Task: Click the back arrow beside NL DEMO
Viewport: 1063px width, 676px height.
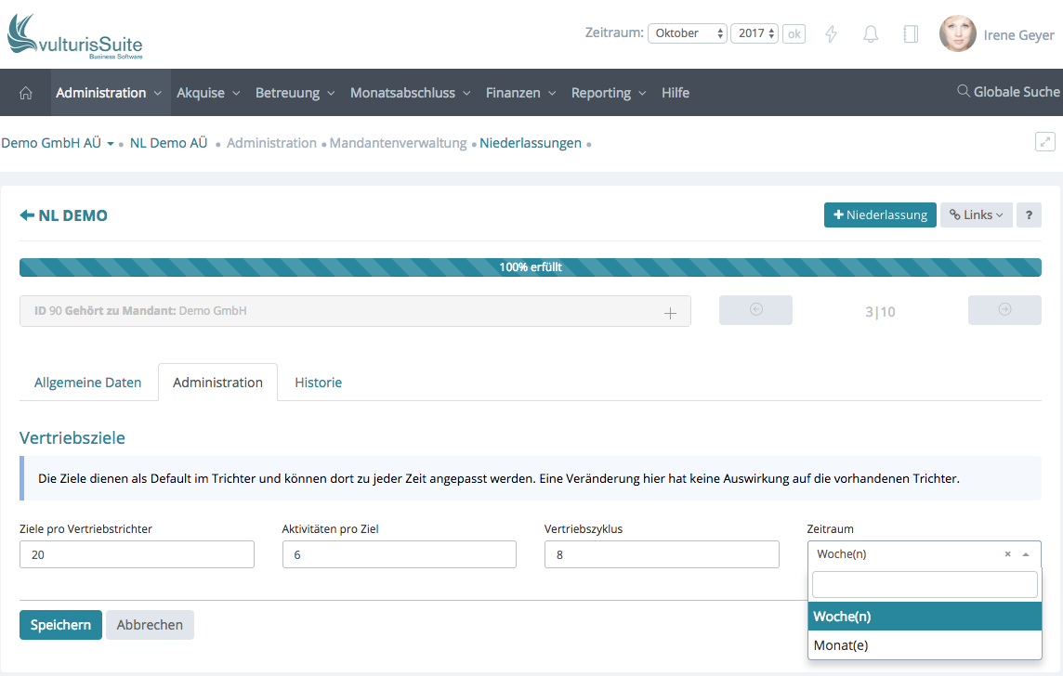Action: point(27,215)
